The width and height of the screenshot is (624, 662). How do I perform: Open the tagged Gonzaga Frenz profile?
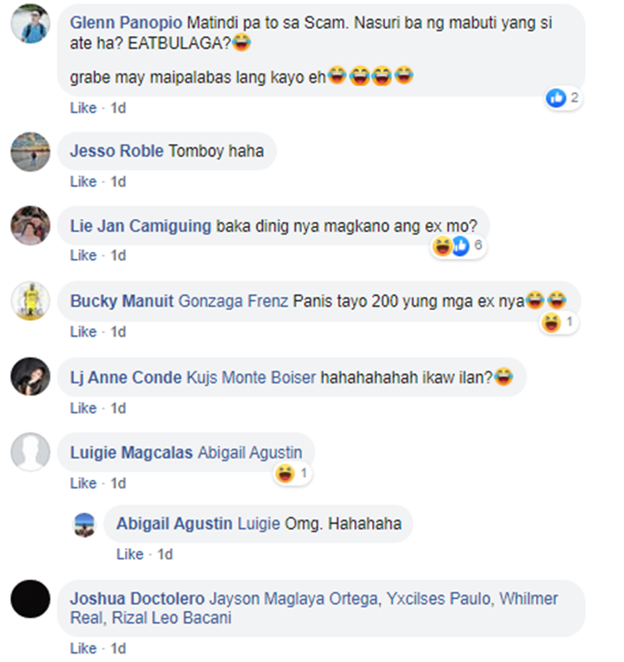(233, 301)
